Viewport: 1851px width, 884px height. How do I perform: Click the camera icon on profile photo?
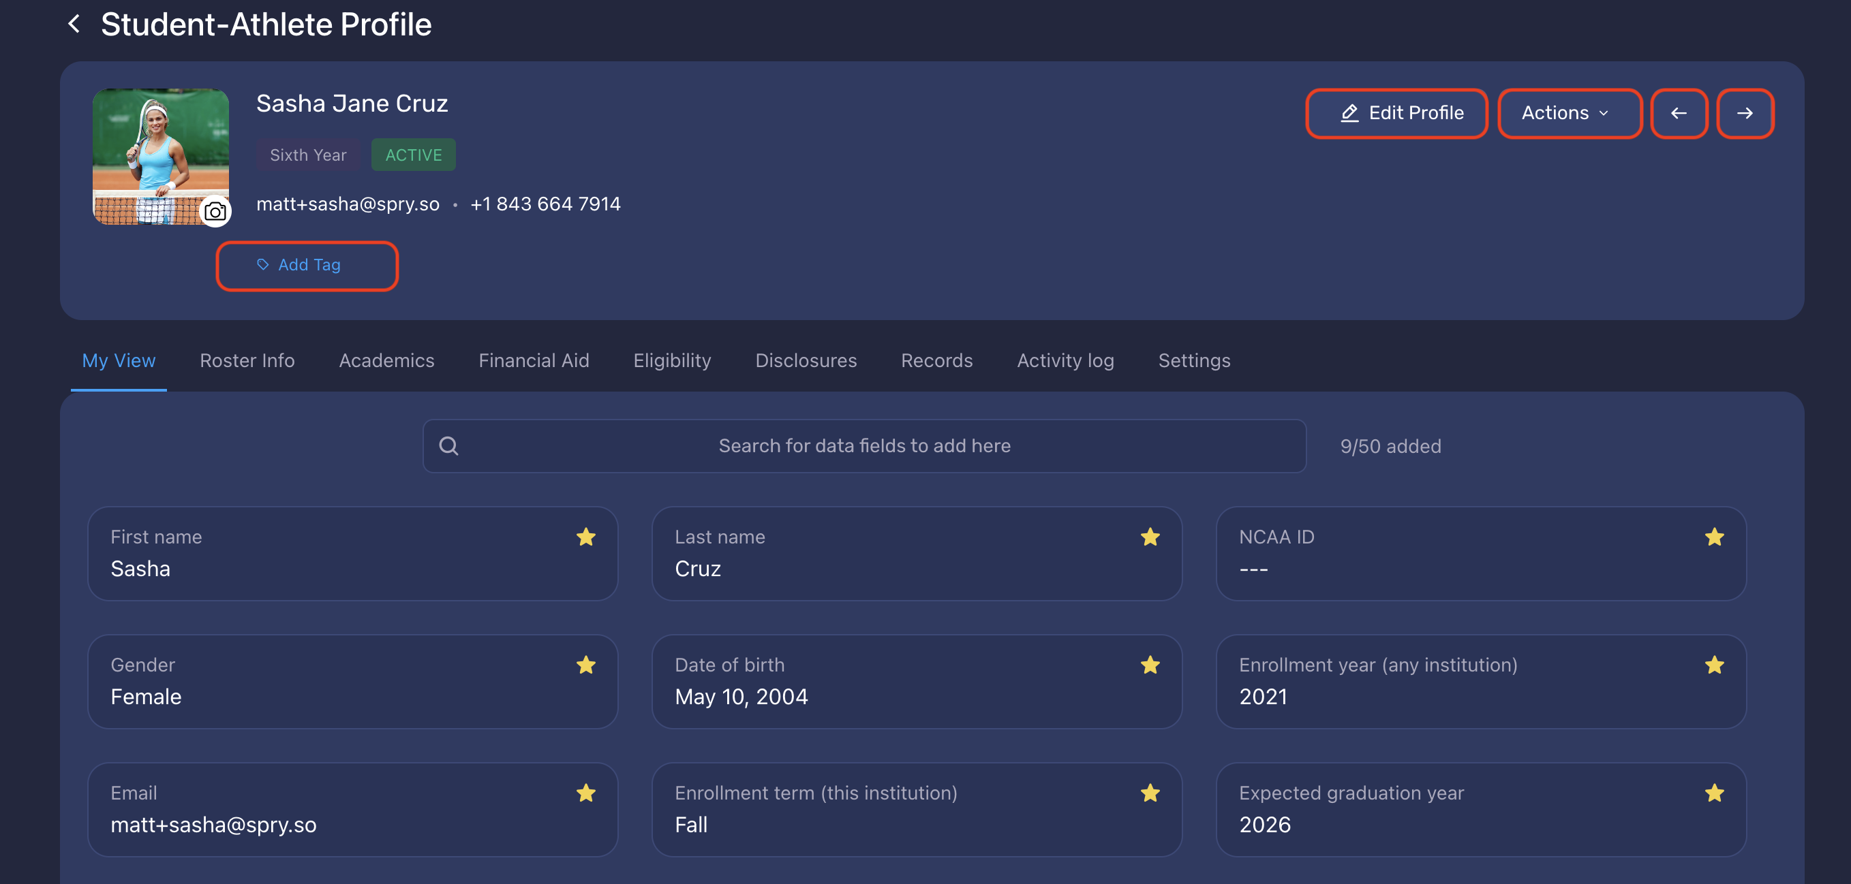(x=215, y=211)
